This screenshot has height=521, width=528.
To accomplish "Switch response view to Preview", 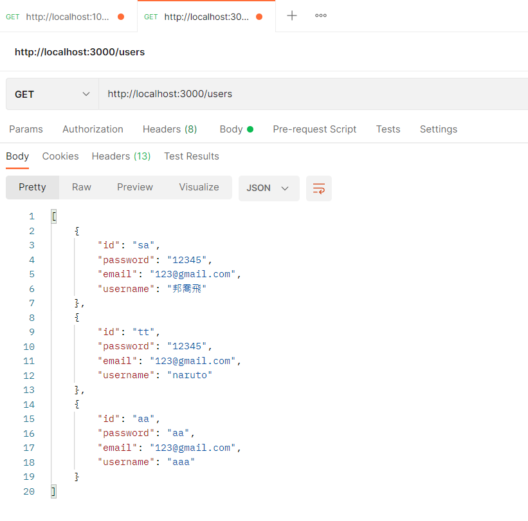I will (x=135, y=187).
